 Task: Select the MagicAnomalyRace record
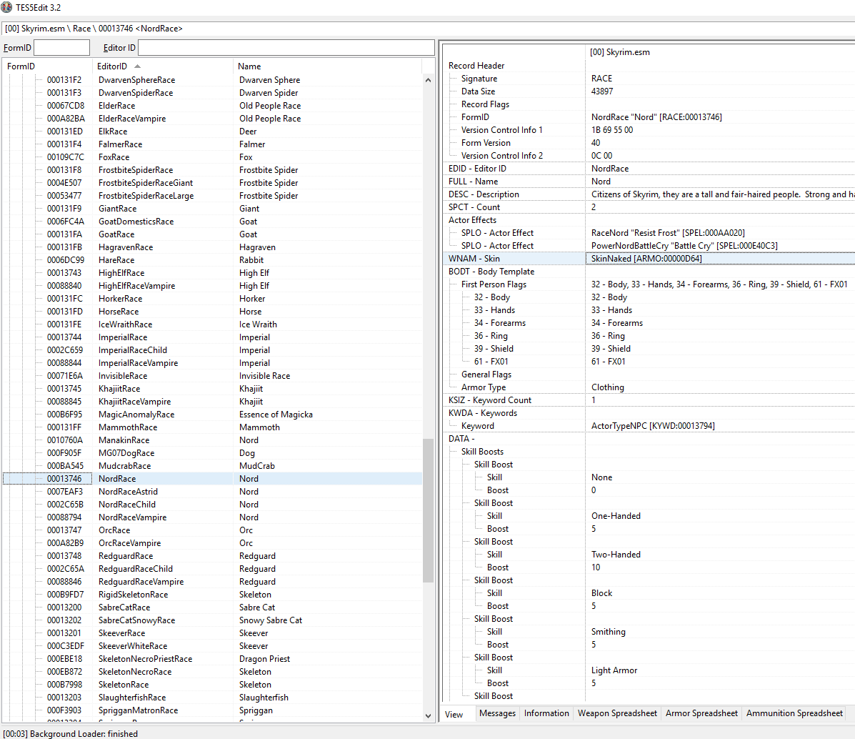[213, 415]
